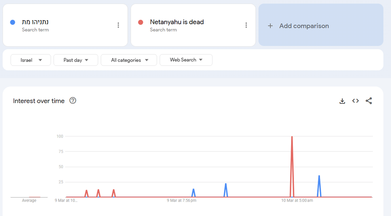The image size is (391, 216).
Task: Click red color dot of Netanyahu term
Action: (141, 22)
